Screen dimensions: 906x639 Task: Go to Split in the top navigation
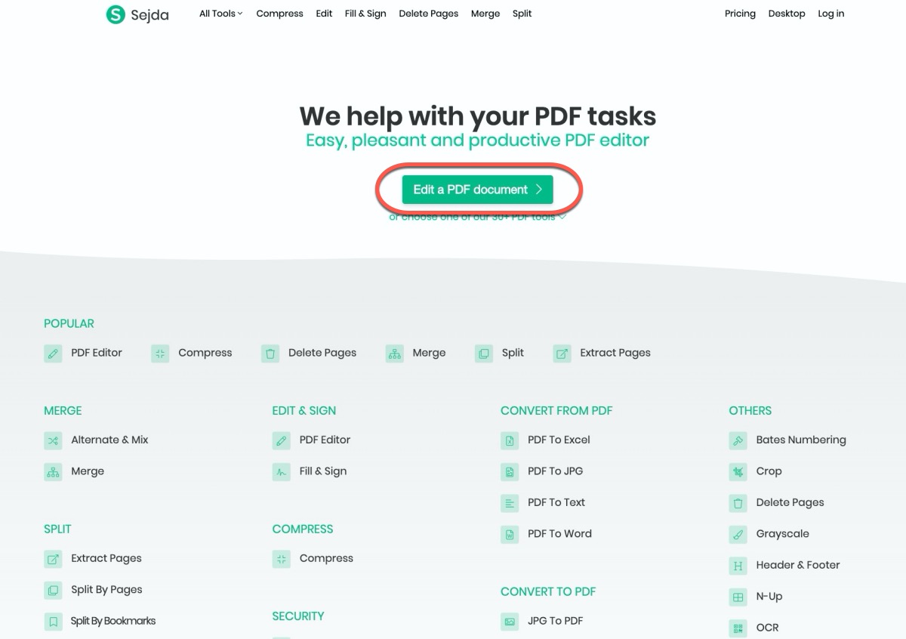click(x=522, y=14)
